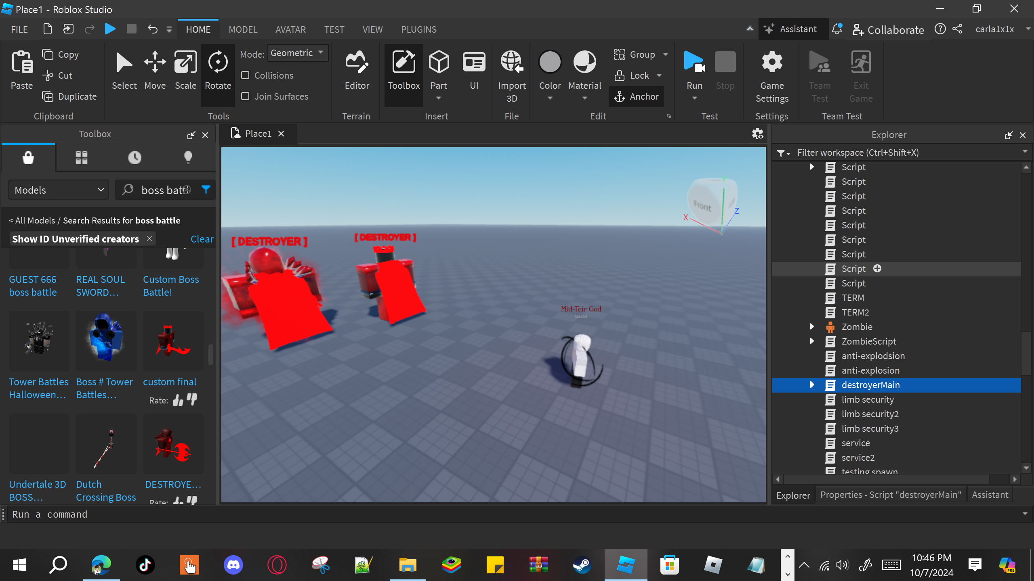Open the Geometric mode dropdown
1034x581 pixels.
pos(297,53)
